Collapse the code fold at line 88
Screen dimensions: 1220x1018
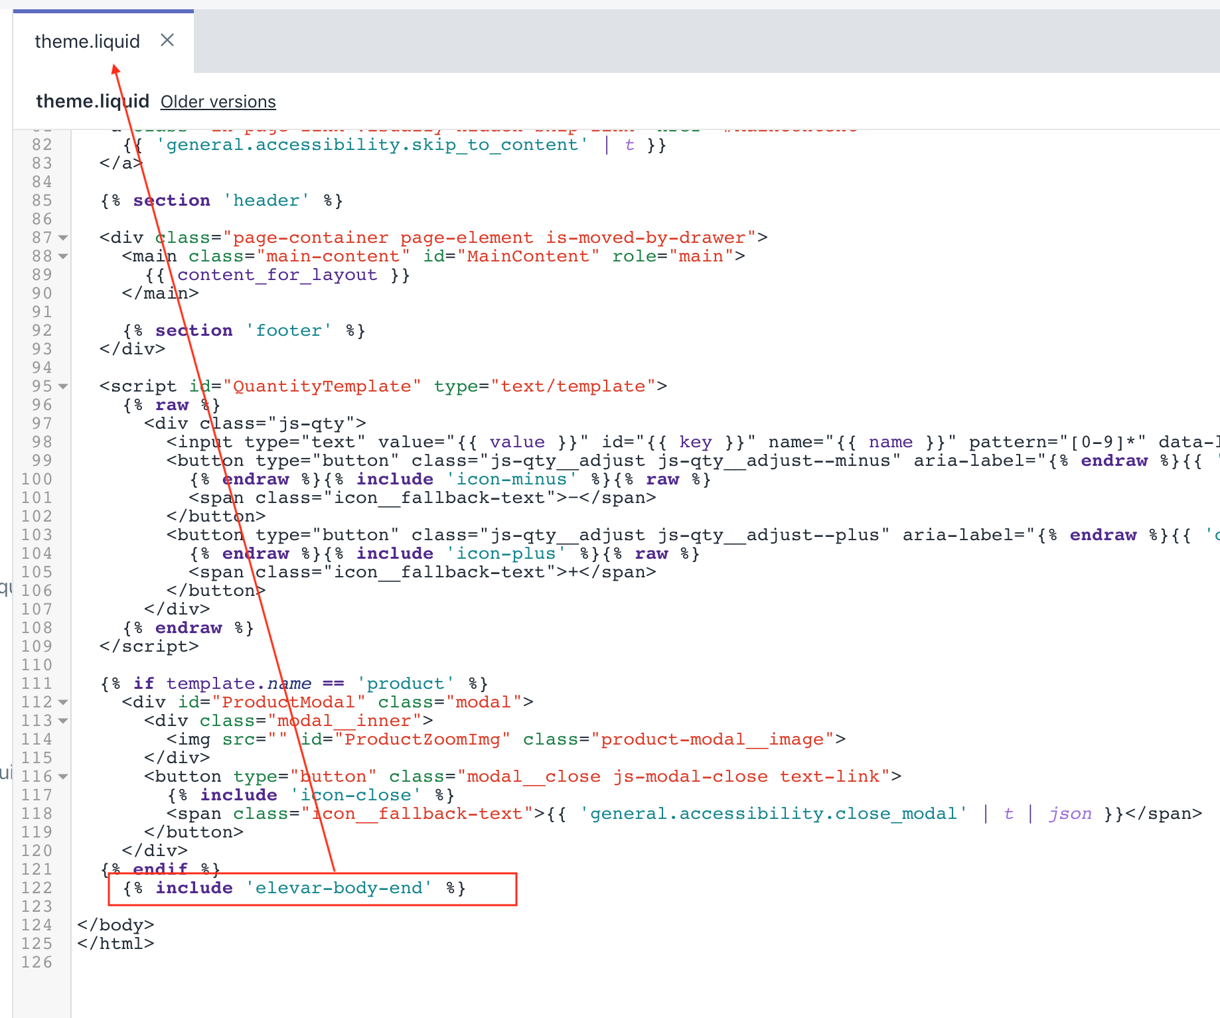(x=63, y=256)
